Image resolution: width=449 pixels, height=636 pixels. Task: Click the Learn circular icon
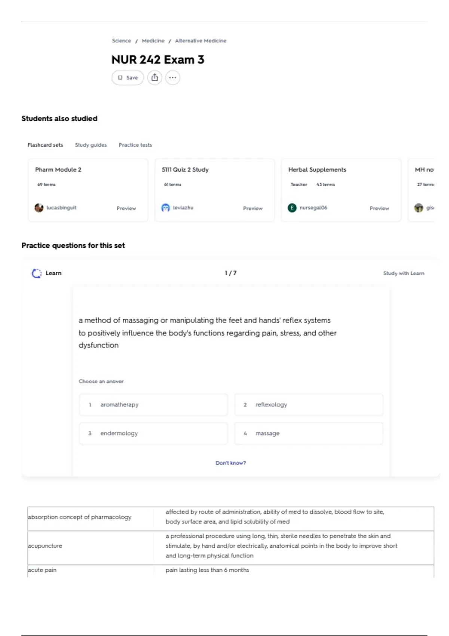coord(37,273)
